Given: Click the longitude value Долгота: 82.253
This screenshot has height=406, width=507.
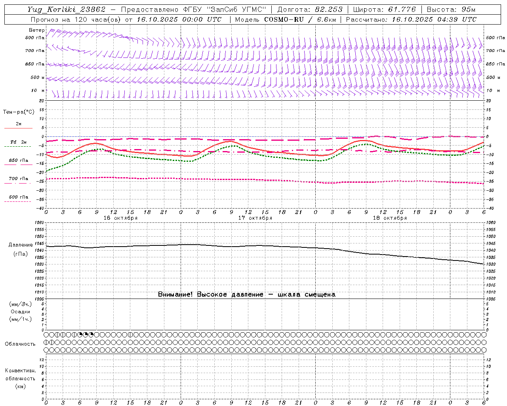Looking at the screenshot, I should click(310, 10).
